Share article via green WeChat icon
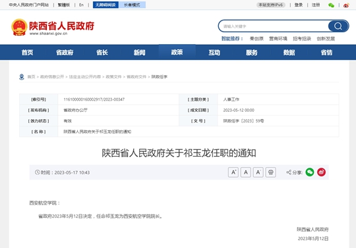This screenshot has width=356, height=248. (310, 172)
